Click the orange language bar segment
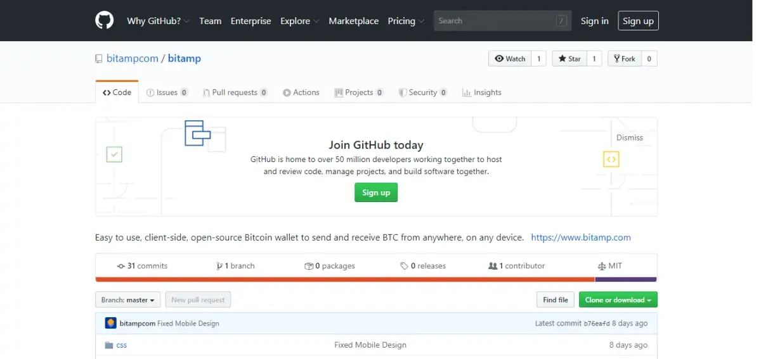The image size is (761, 359). click(345, 279)
